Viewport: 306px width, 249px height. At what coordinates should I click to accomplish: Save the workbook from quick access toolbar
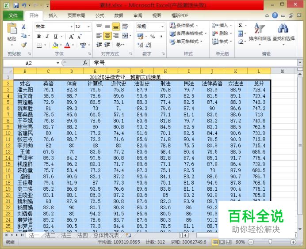click(x=16, y=5)
